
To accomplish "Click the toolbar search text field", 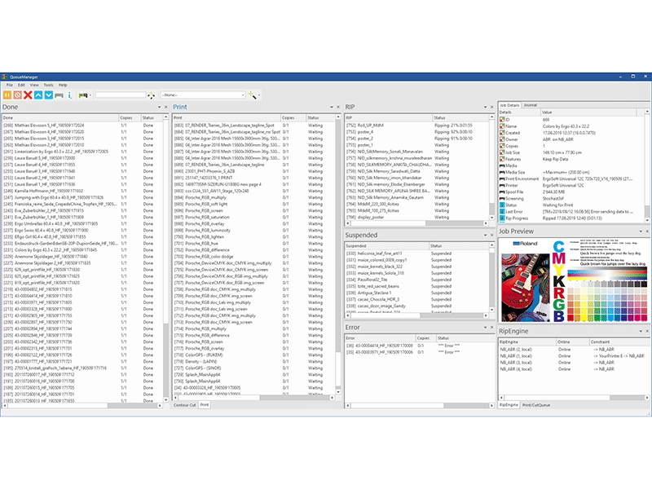I will point(121,95).
